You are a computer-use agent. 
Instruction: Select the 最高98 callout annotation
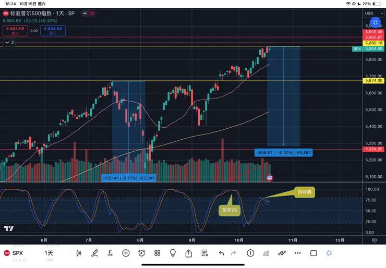pos(230,210)
